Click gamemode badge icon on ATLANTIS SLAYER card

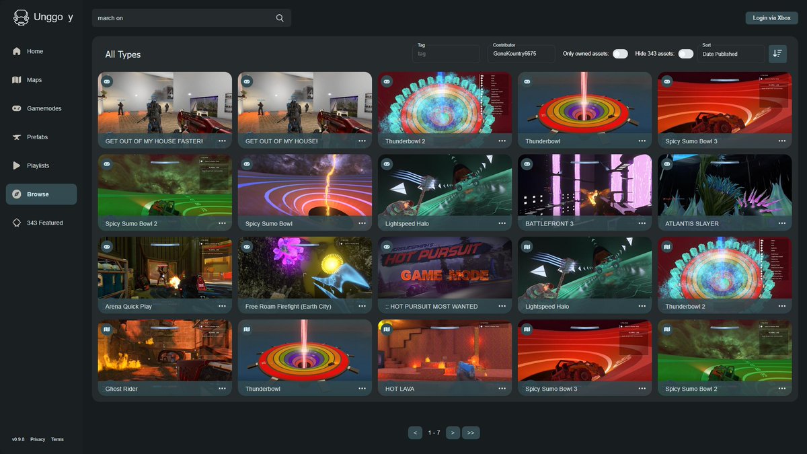(x=666, y=164)
